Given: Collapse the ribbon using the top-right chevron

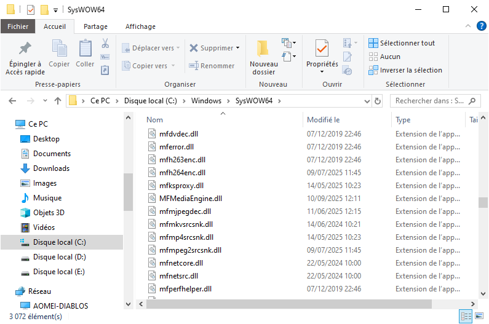Looking at the screenshot, I should click(468, 26).
